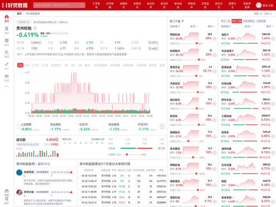The width and height of the screenshot is (276, 207).
Task: Add 天成自控 with its plus icon
Action: click(x=215, y=87)
